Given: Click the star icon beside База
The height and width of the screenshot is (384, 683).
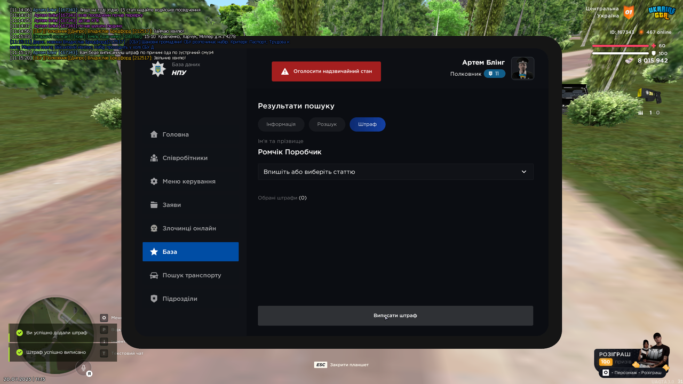Looking at the screenshot, I should click(154, 252).
